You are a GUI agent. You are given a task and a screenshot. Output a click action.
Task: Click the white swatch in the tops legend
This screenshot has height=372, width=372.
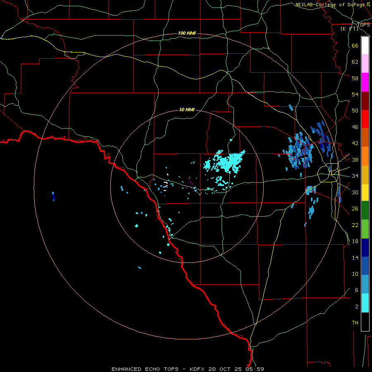coord(365,45)
